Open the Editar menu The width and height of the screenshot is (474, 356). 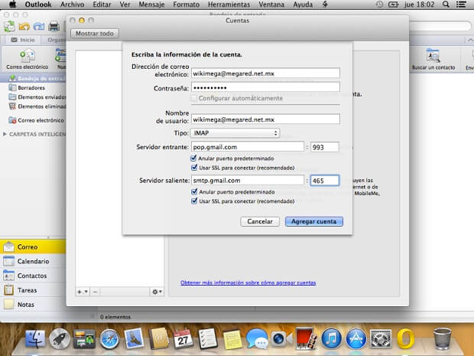click(102, 5)
